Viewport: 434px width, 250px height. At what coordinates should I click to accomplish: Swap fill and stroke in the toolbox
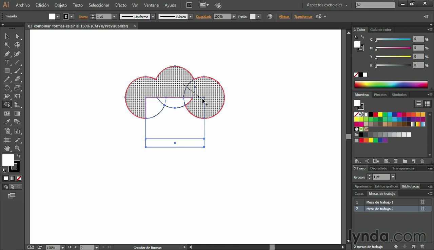[19, 156]
